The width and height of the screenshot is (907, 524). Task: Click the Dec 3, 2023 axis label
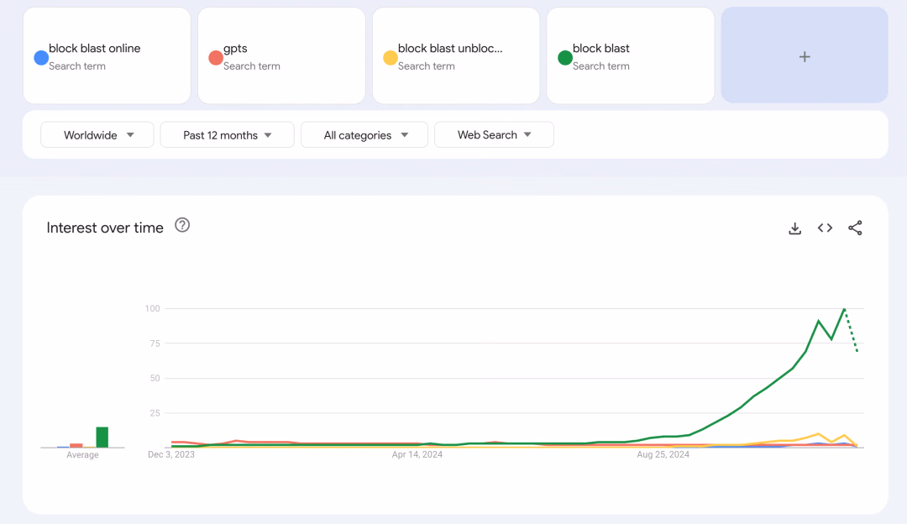171,454
